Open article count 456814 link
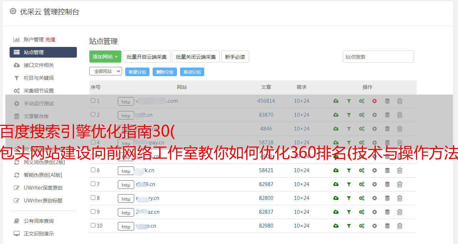The width and height of the screenshot is (458, 244). [x=266, y=101]
